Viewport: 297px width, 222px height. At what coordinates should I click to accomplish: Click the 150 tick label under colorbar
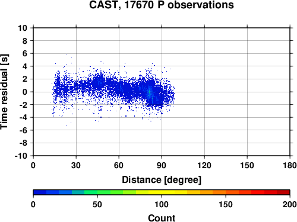pyautogui.click(x=226, y=204)
